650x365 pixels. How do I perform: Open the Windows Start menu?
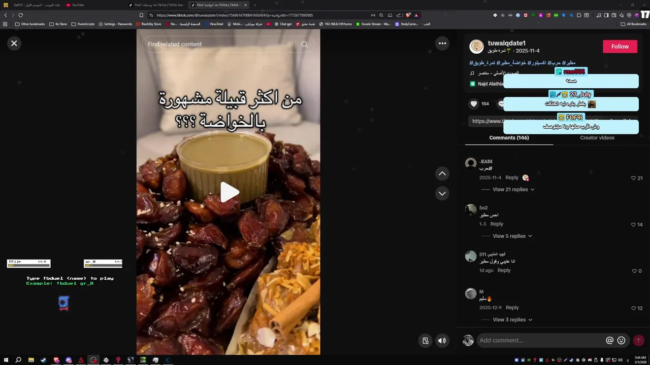click(6, 360)
